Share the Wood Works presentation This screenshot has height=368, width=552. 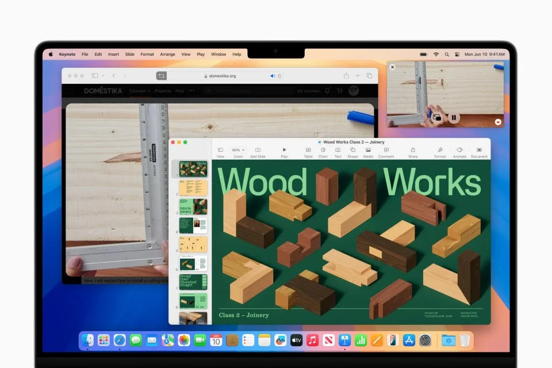click(x=413, y=151)
